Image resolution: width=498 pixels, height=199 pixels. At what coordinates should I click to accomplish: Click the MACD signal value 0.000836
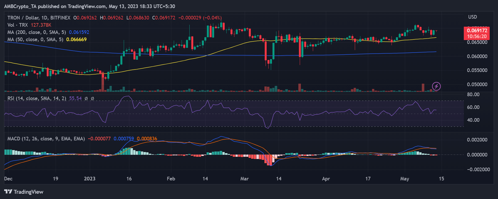coord(147,138)
